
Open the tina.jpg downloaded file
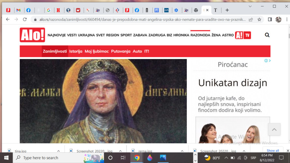point(21,151)
